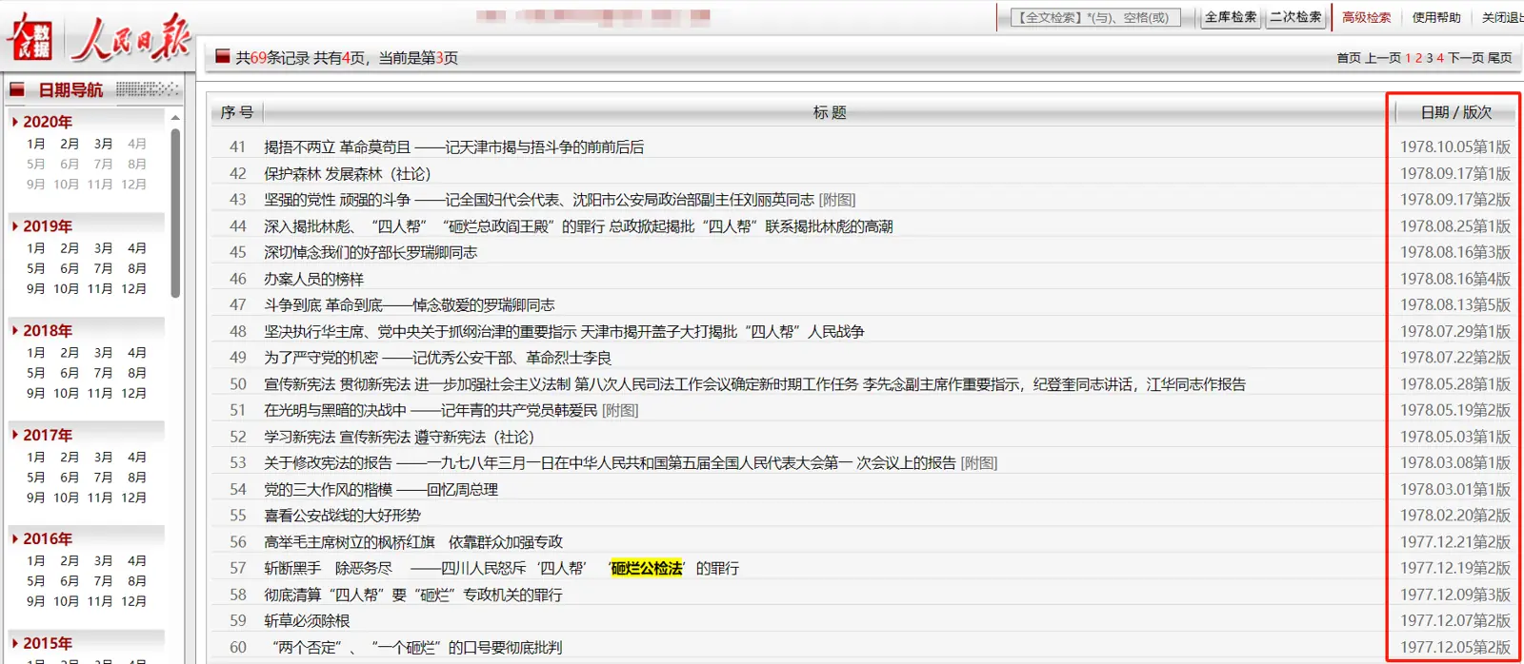
Task: Select 10月 under 2018年
Action: pyautogui.click(x=66, y=393)
